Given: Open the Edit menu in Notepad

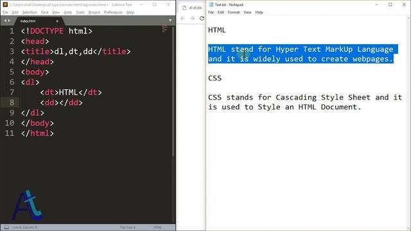Looking at the screenshot, I should pyautogui.click(x=221, y=12).
